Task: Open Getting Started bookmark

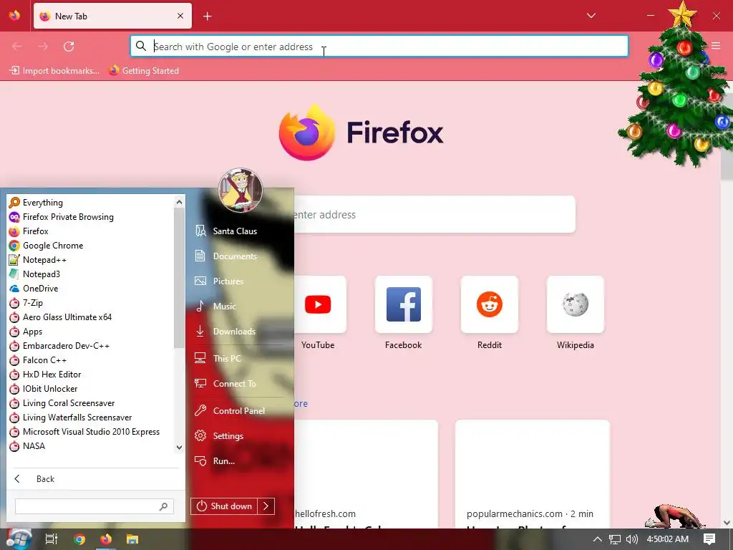Action: tap(144, 71)
